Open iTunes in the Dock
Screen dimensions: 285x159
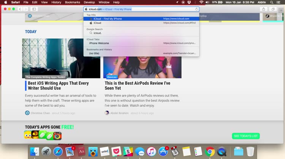151,151
